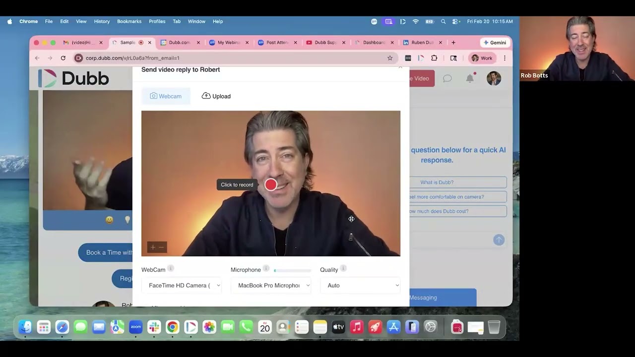
Task: Click the smiley emoji reaction
Action: 109,220
